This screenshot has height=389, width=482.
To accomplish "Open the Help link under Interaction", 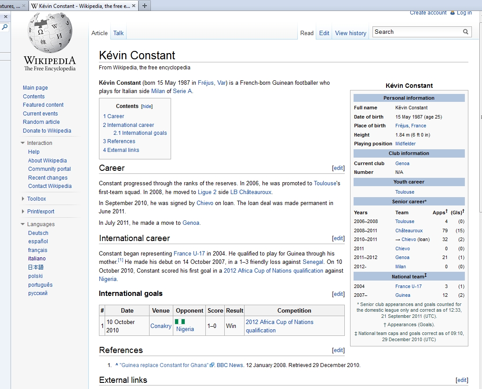I will tap(34, 152).
